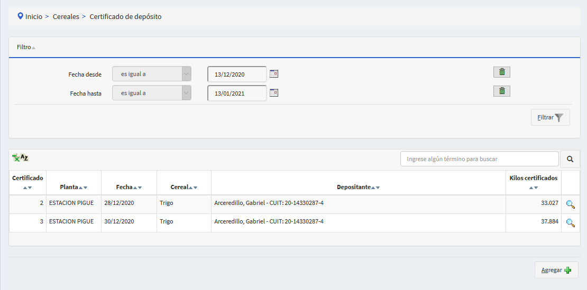Clear the Fecha desde filter with trash icon
587x290 pixels.
point(502,72)
